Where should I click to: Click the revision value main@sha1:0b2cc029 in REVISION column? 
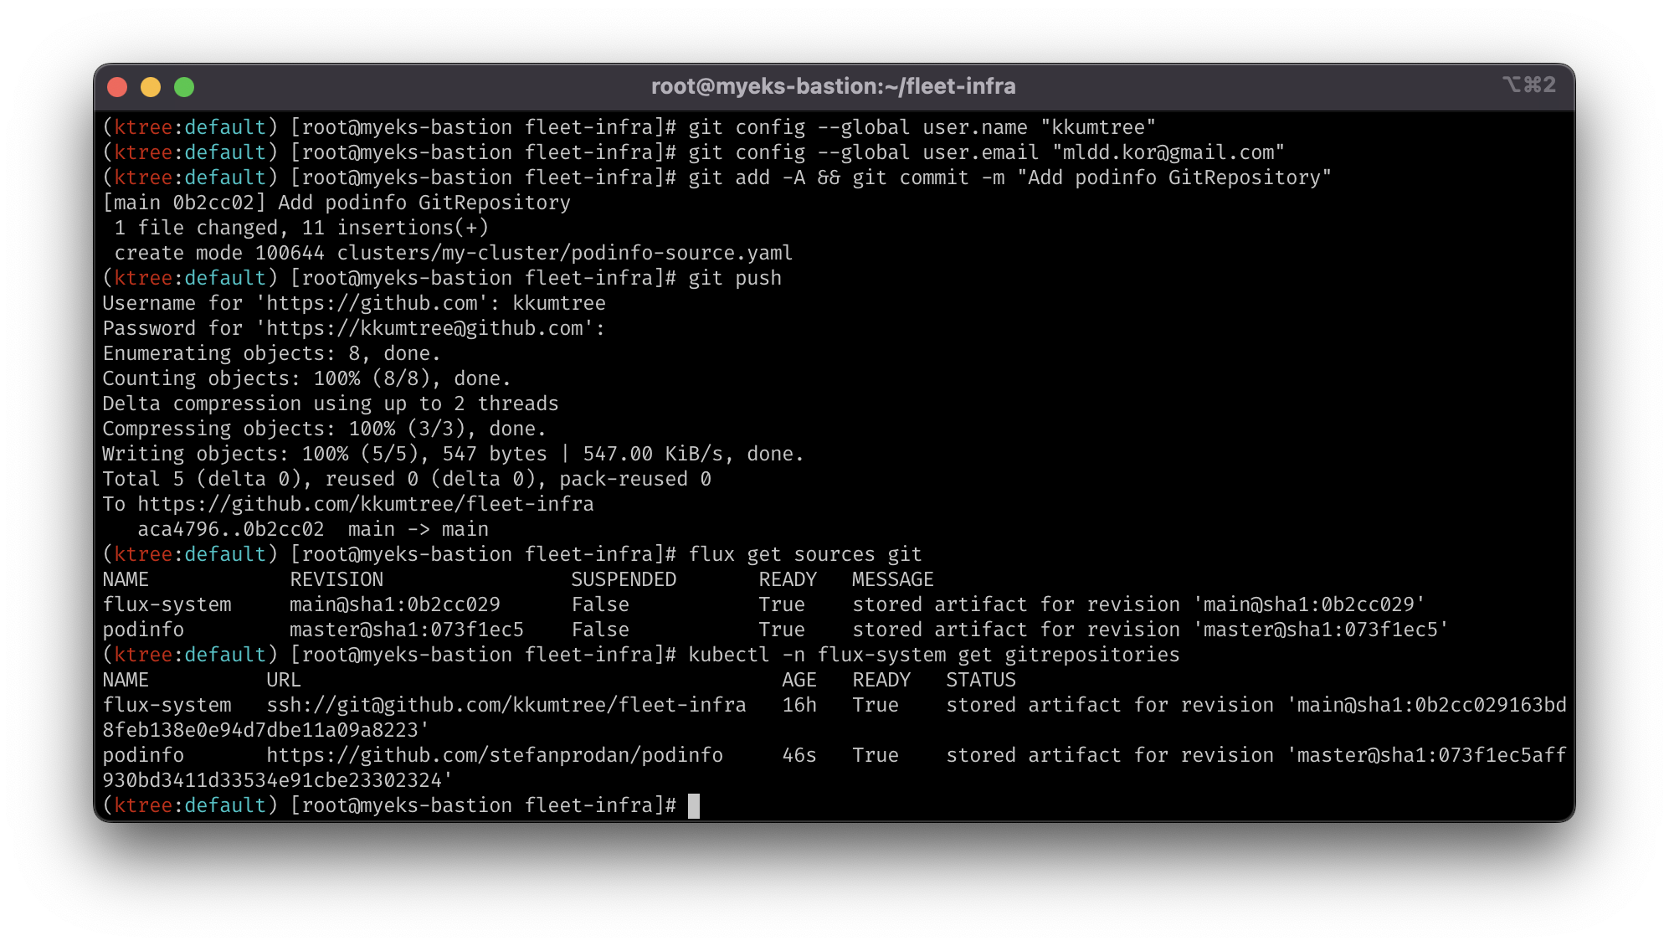[x=395, y=604]
